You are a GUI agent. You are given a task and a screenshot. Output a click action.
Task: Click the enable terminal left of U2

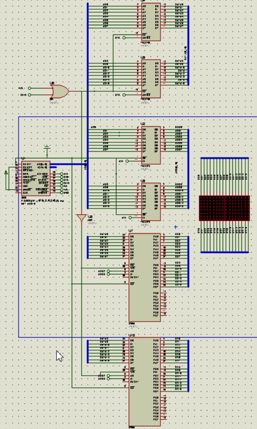127,161
